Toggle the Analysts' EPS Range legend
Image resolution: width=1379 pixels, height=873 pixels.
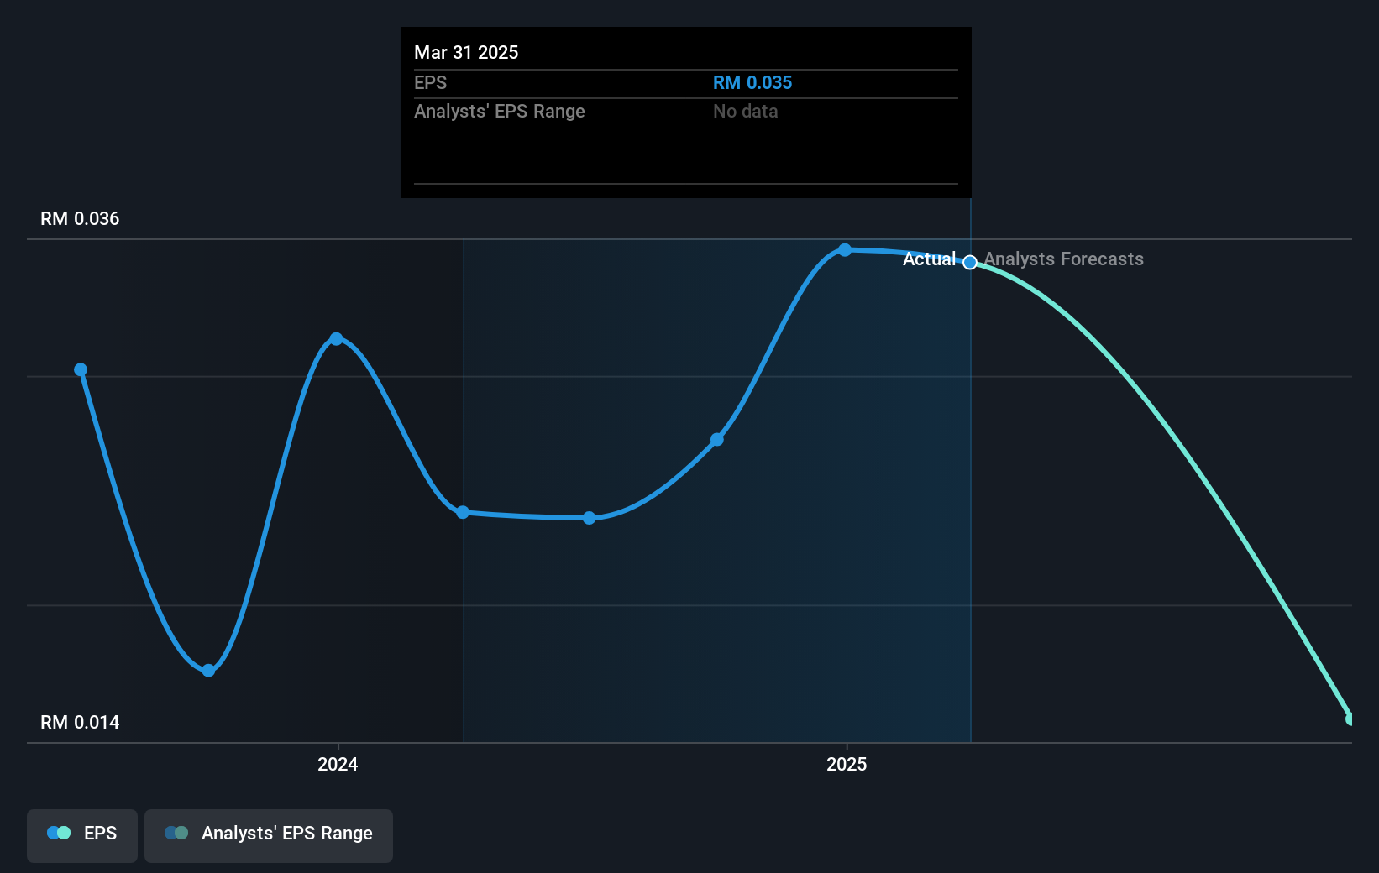click(x=269, y=835)
